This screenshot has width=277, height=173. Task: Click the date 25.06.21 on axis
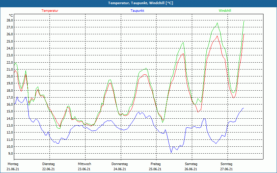tap(155, 169)
